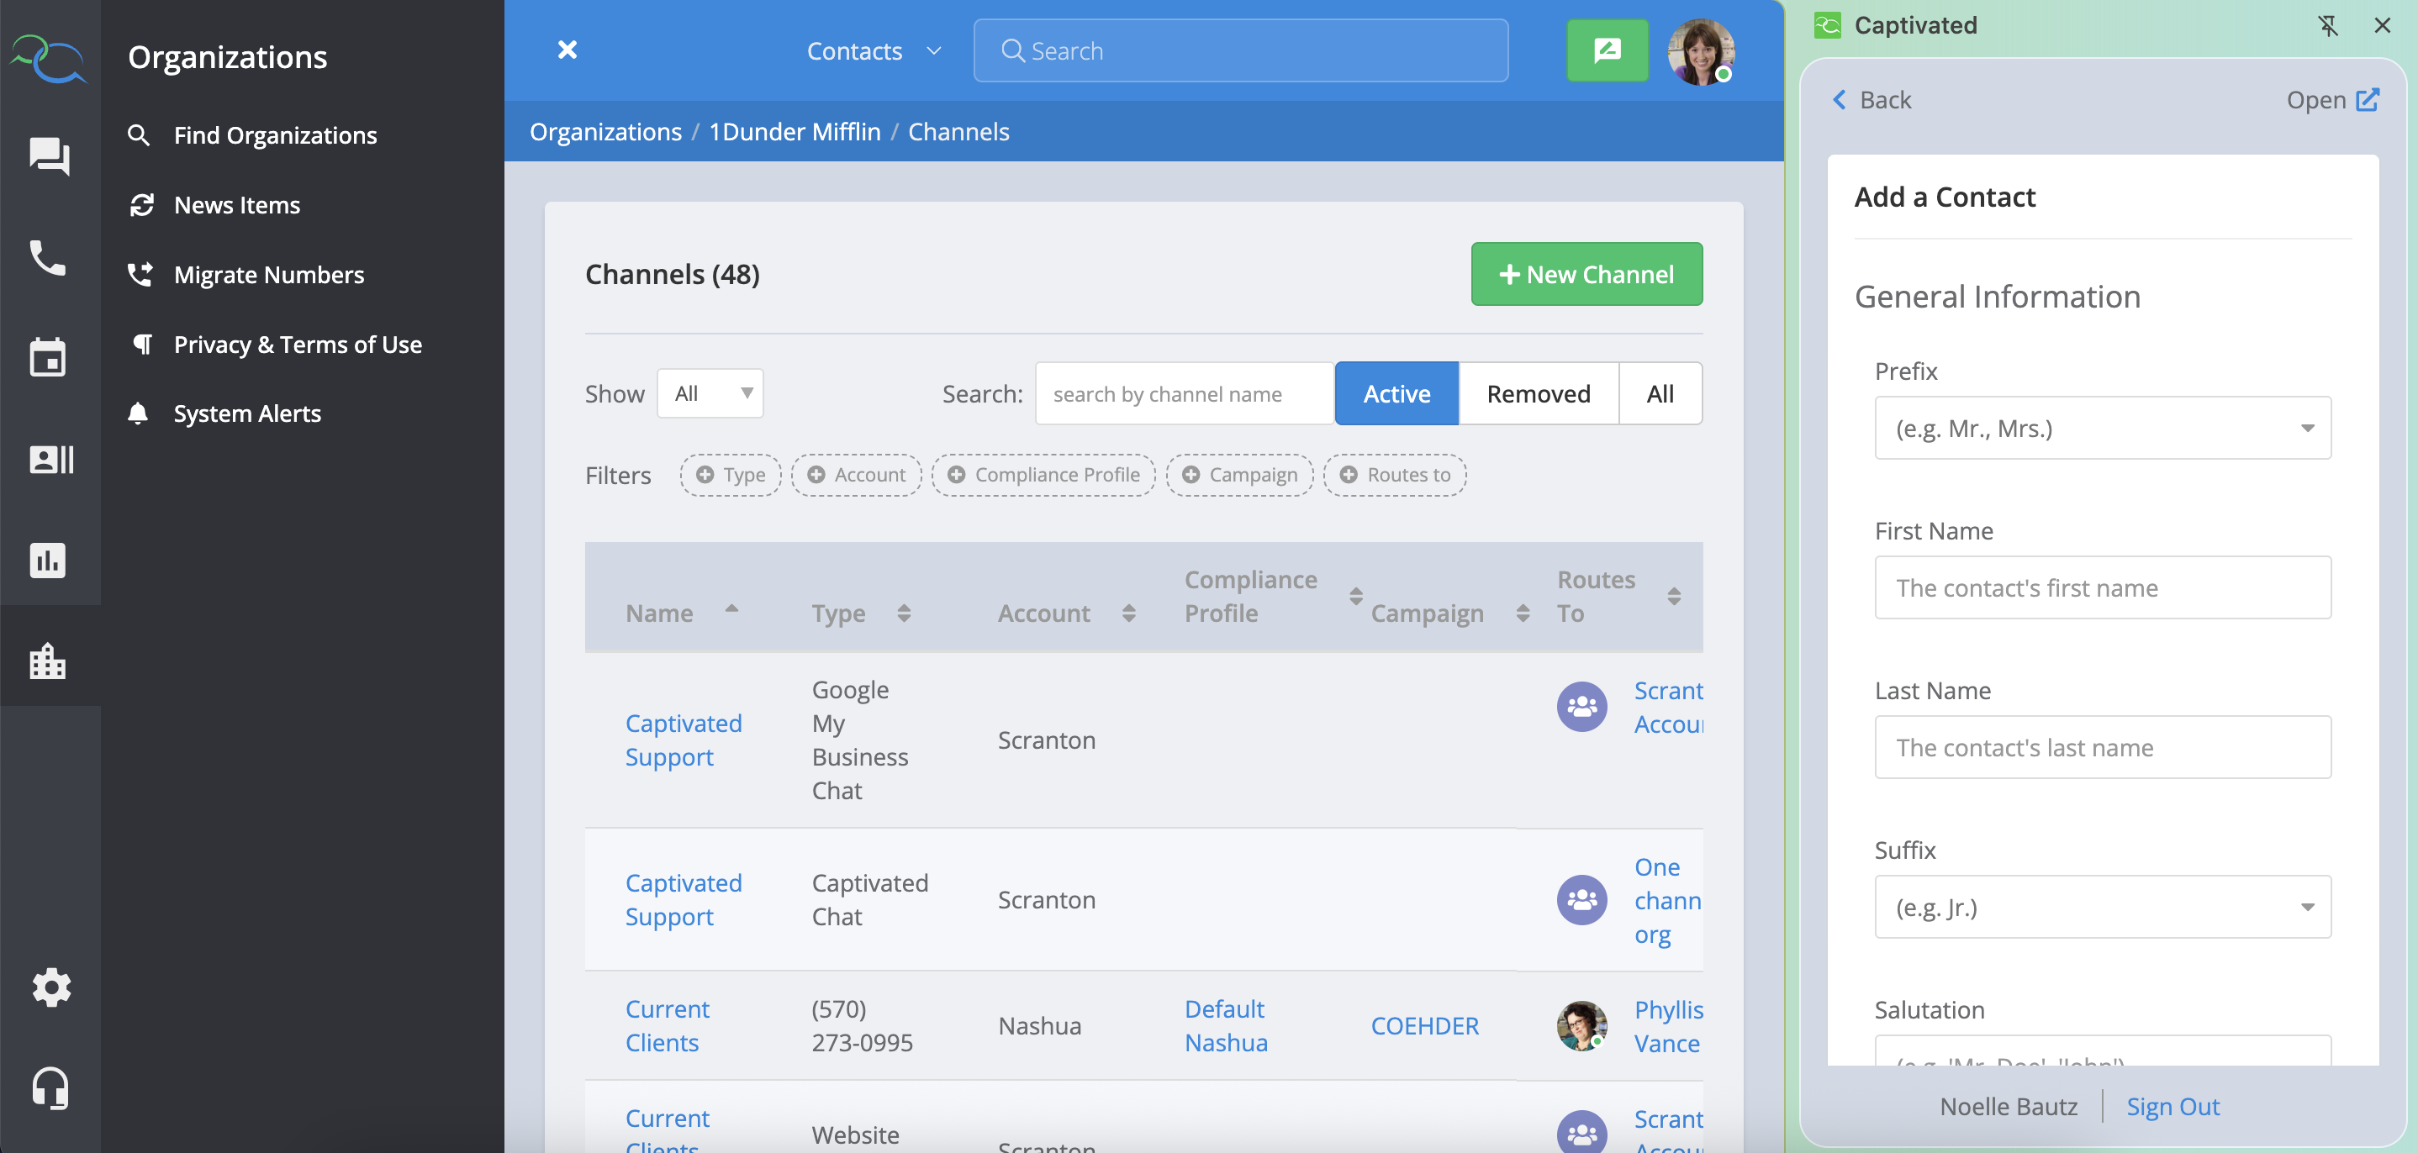The height and width of the screenshot is (1153, 2418).
Task: Add the Account filter
Action: coord(857,475)
